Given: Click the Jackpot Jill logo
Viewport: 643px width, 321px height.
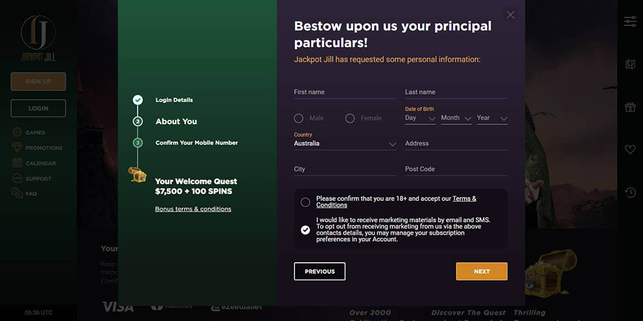Looking at the screenshot, I should coord(38,38).
